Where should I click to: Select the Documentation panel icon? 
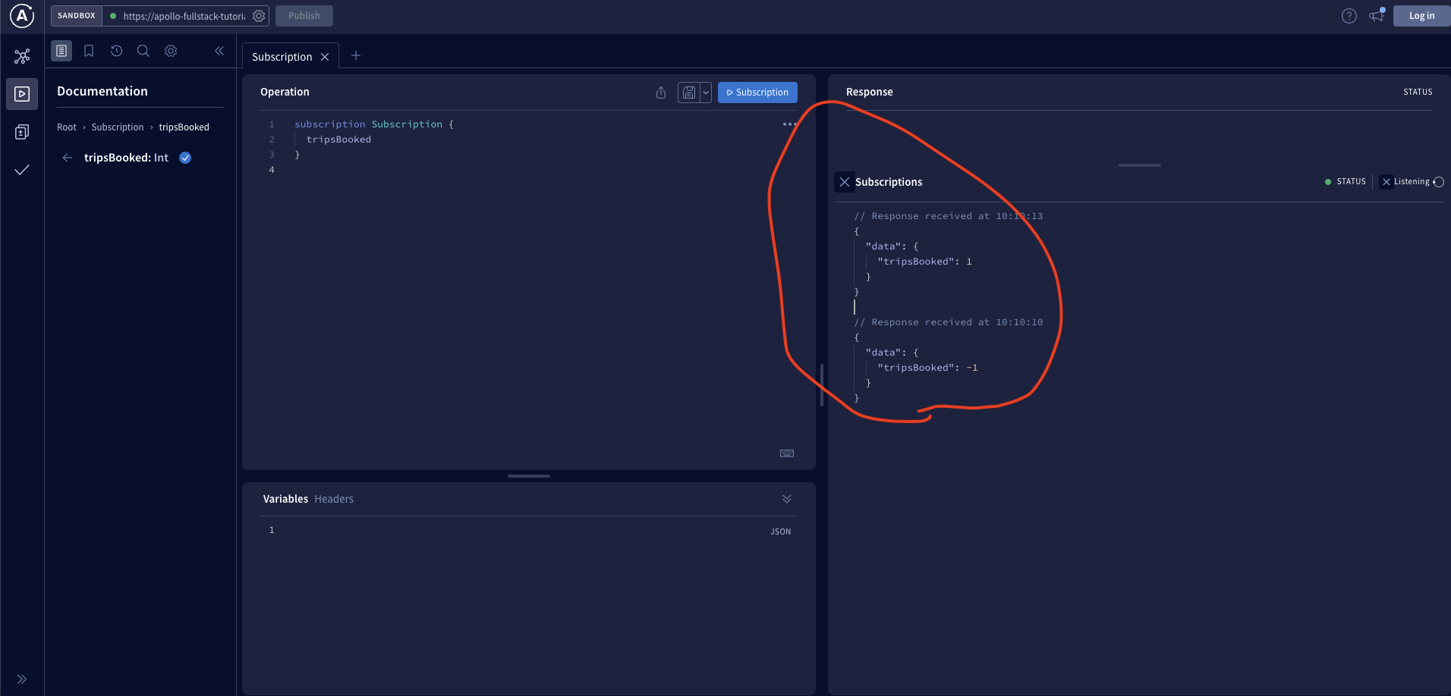click(61, 51)
